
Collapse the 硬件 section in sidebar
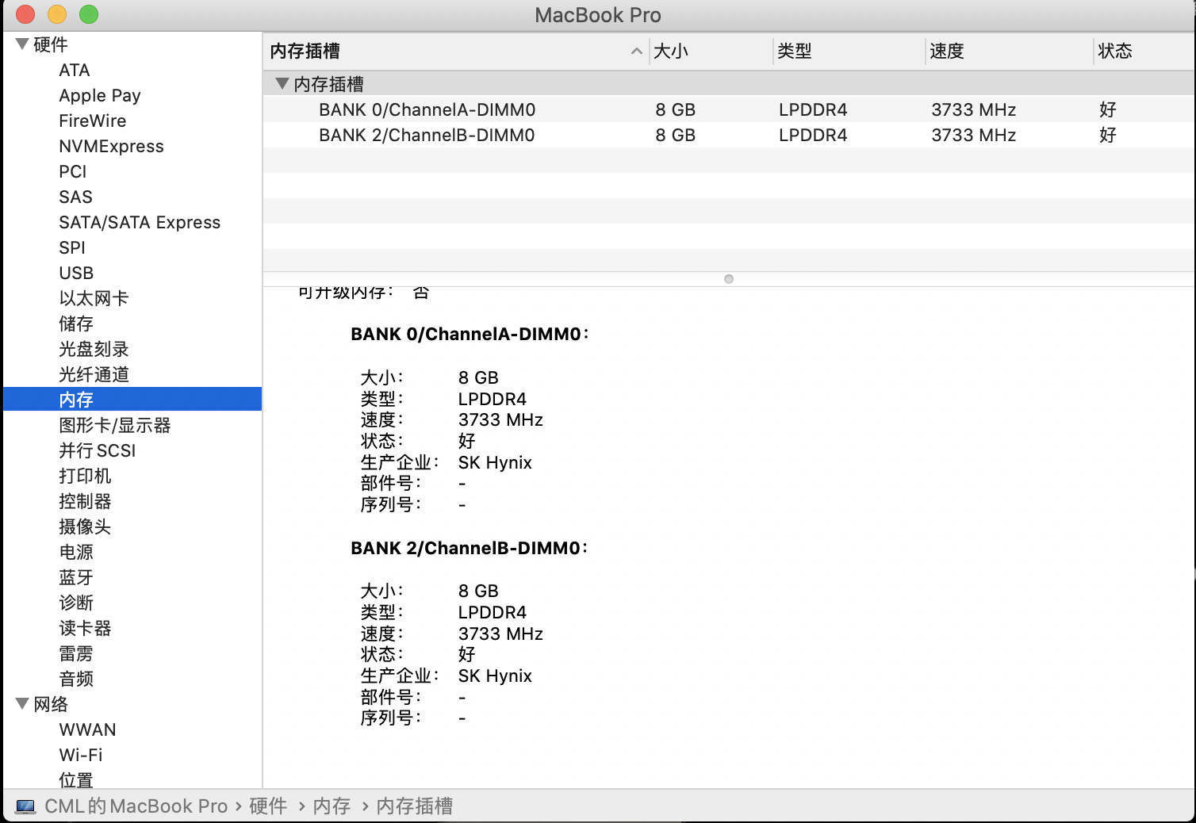coord(22,44)
